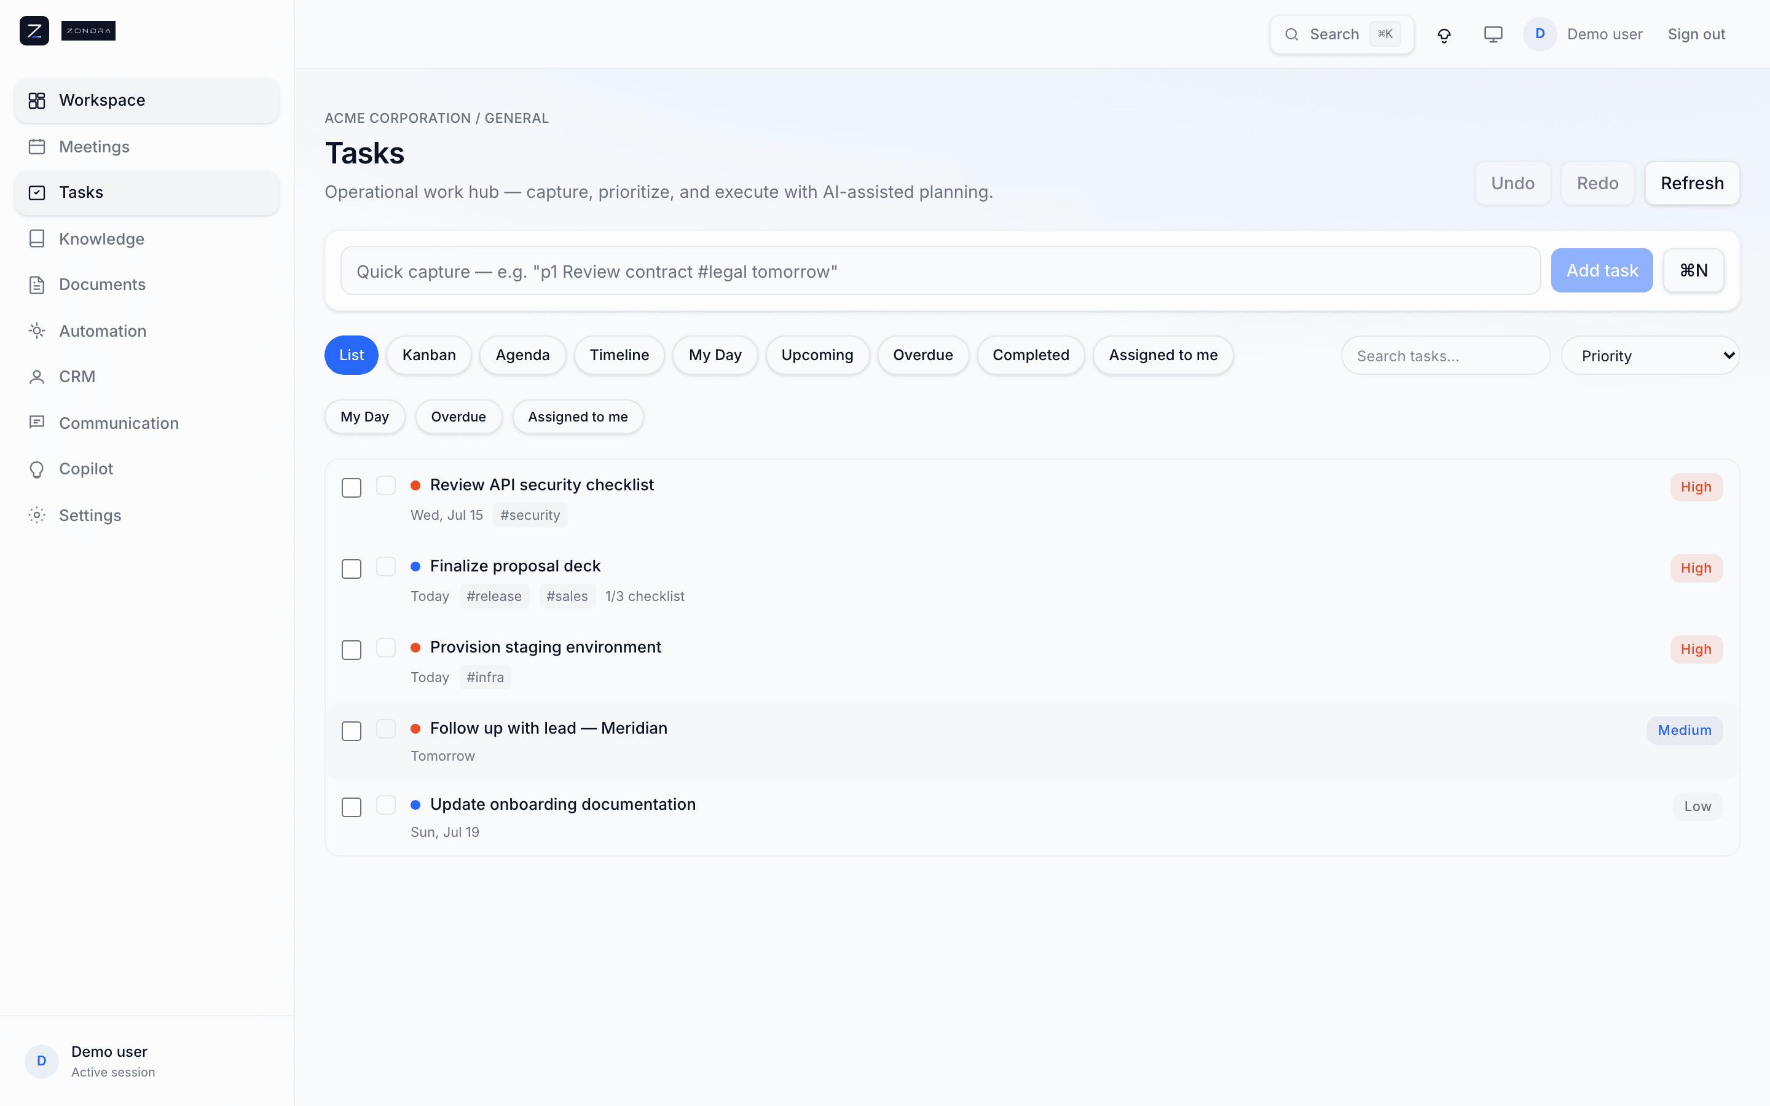
Task: Click the #release tag
Action: tap(494, 596)
